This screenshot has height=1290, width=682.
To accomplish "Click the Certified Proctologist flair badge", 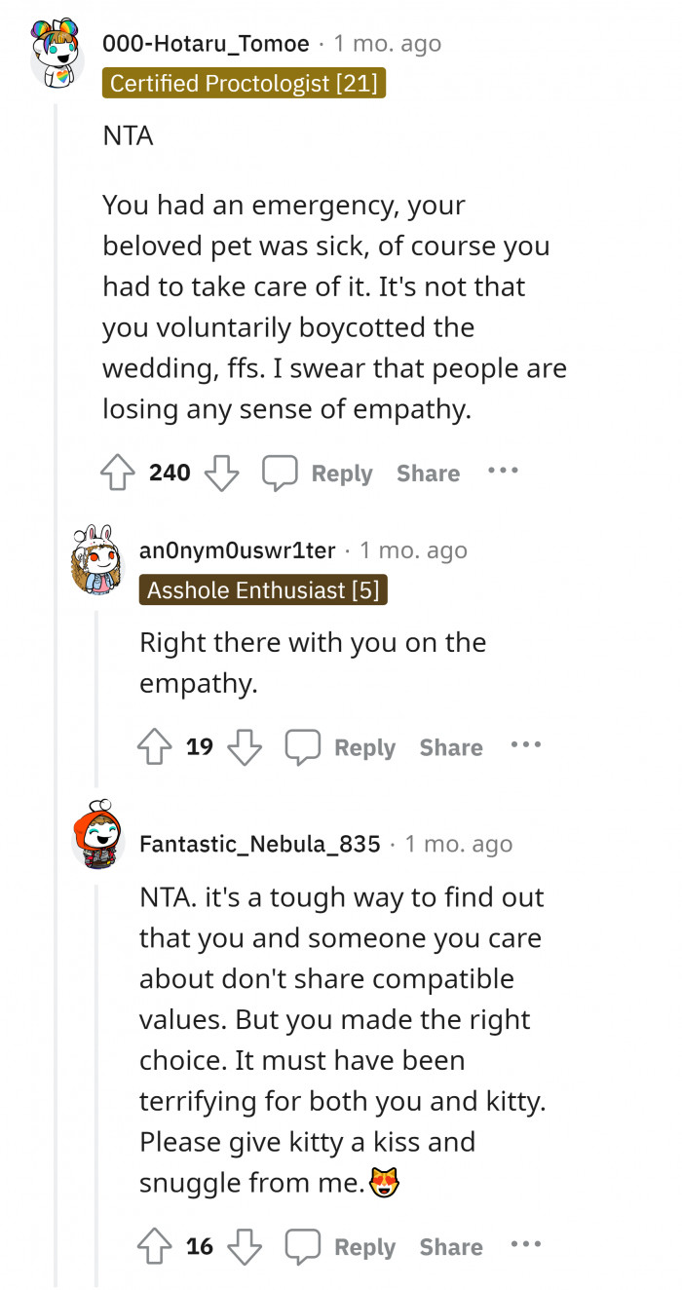I will pos(244,84).
